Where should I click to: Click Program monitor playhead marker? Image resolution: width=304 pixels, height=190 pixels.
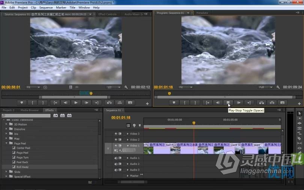169,93
